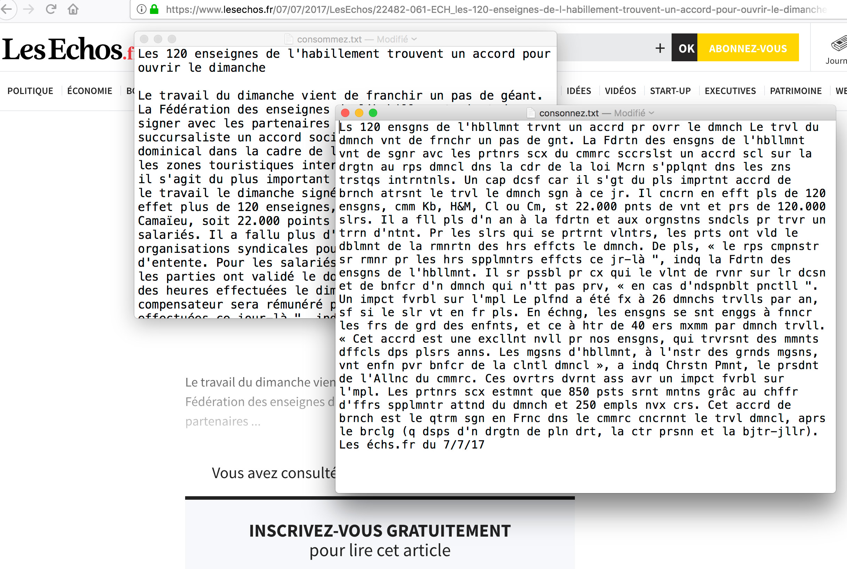The image size is (847, 569).
Task: Click the consonnez.txt document icon in the title bar
Action: [x=531, y=113]
